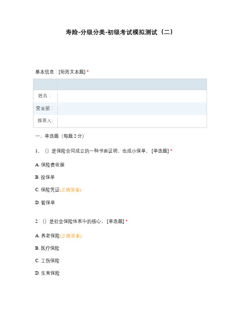The image size is (240, 311).
Task: Click the blue header row of the info table
Action: [x=120, y=84]
